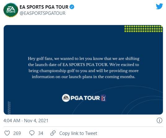Visit the @EASPORTSPGATOUR handle

pos(42,13)
